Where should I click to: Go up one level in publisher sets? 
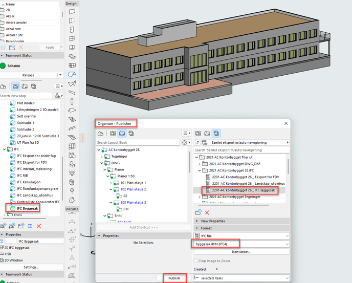click(197, 143)
